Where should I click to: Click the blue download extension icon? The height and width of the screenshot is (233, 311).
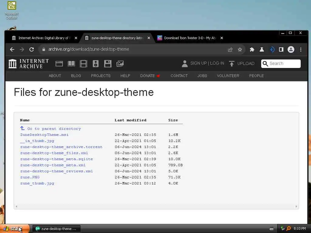(272, 49)
